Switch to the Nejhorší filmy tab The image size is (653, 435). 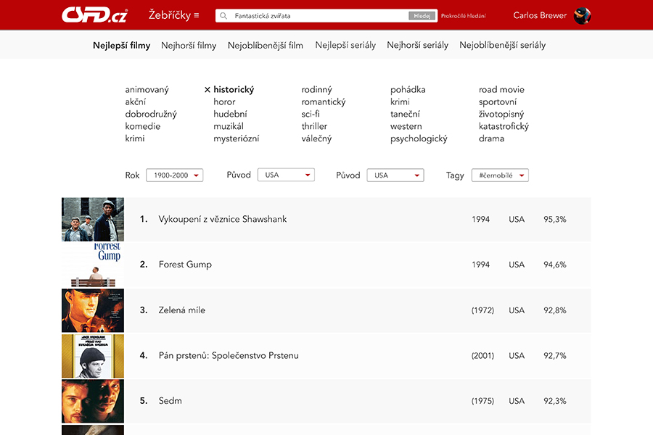[189, 45]
